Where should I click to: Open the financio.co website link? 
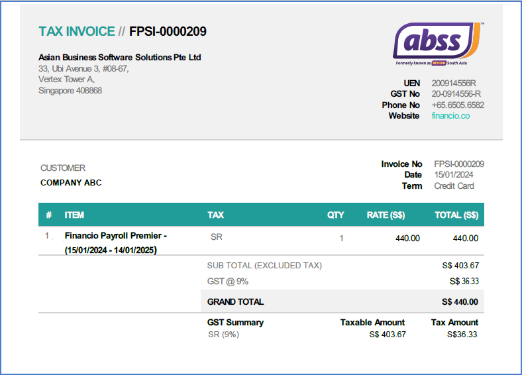(x=450, y=116)
